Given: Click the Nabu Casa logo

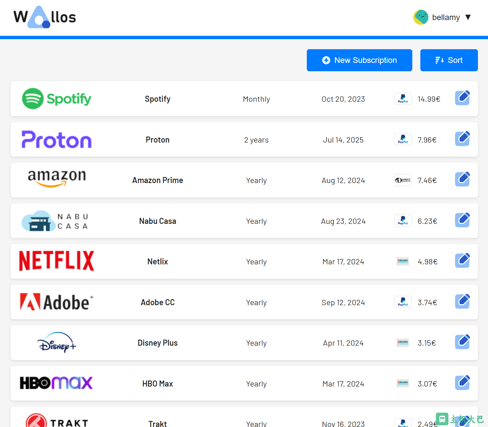Looking at the screenshot, I should [x=55, y=221].
